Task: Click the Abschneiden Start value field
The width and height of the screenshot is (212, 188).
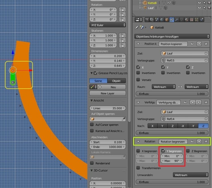Action: coord(108,142)
